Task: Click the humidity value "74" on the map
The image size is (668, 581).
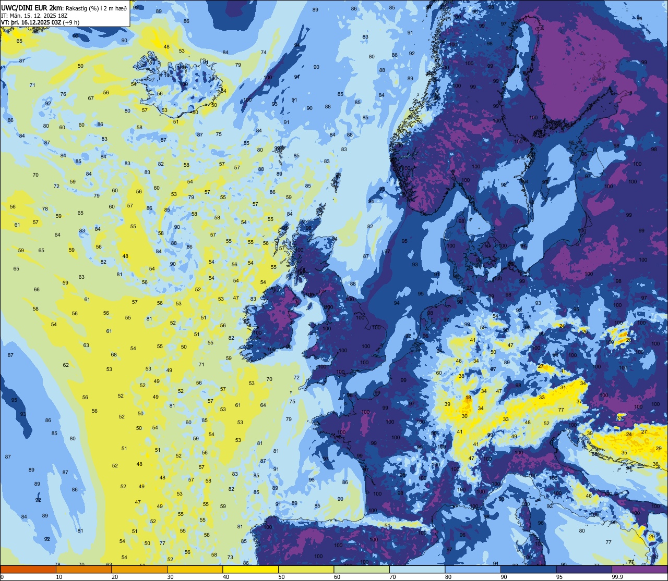Action: click(x=264, y=53)
